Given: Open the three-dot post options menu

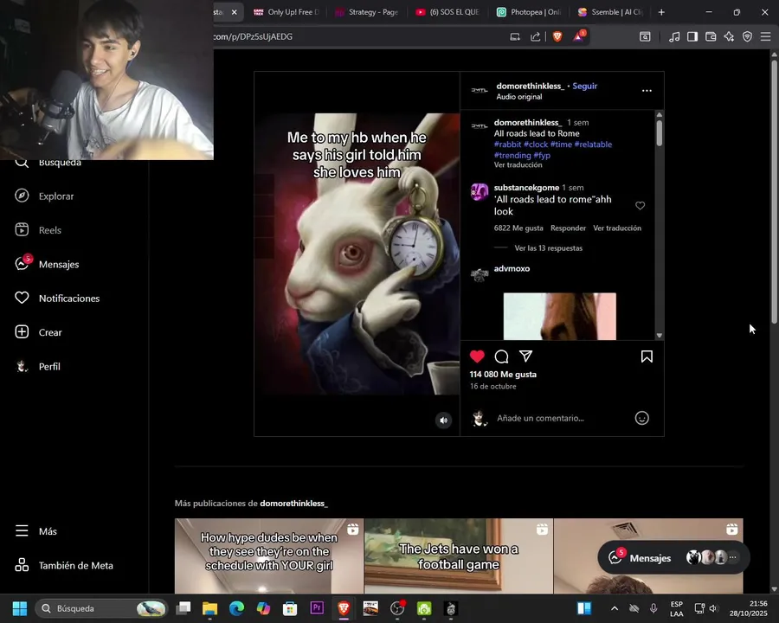Looking at the screenshot, I should pos(647,90).
